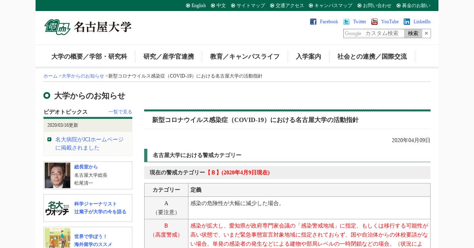Viewport: 474px width, 248px height.
Task: Open 総長室から link
Action: [86, 167]
